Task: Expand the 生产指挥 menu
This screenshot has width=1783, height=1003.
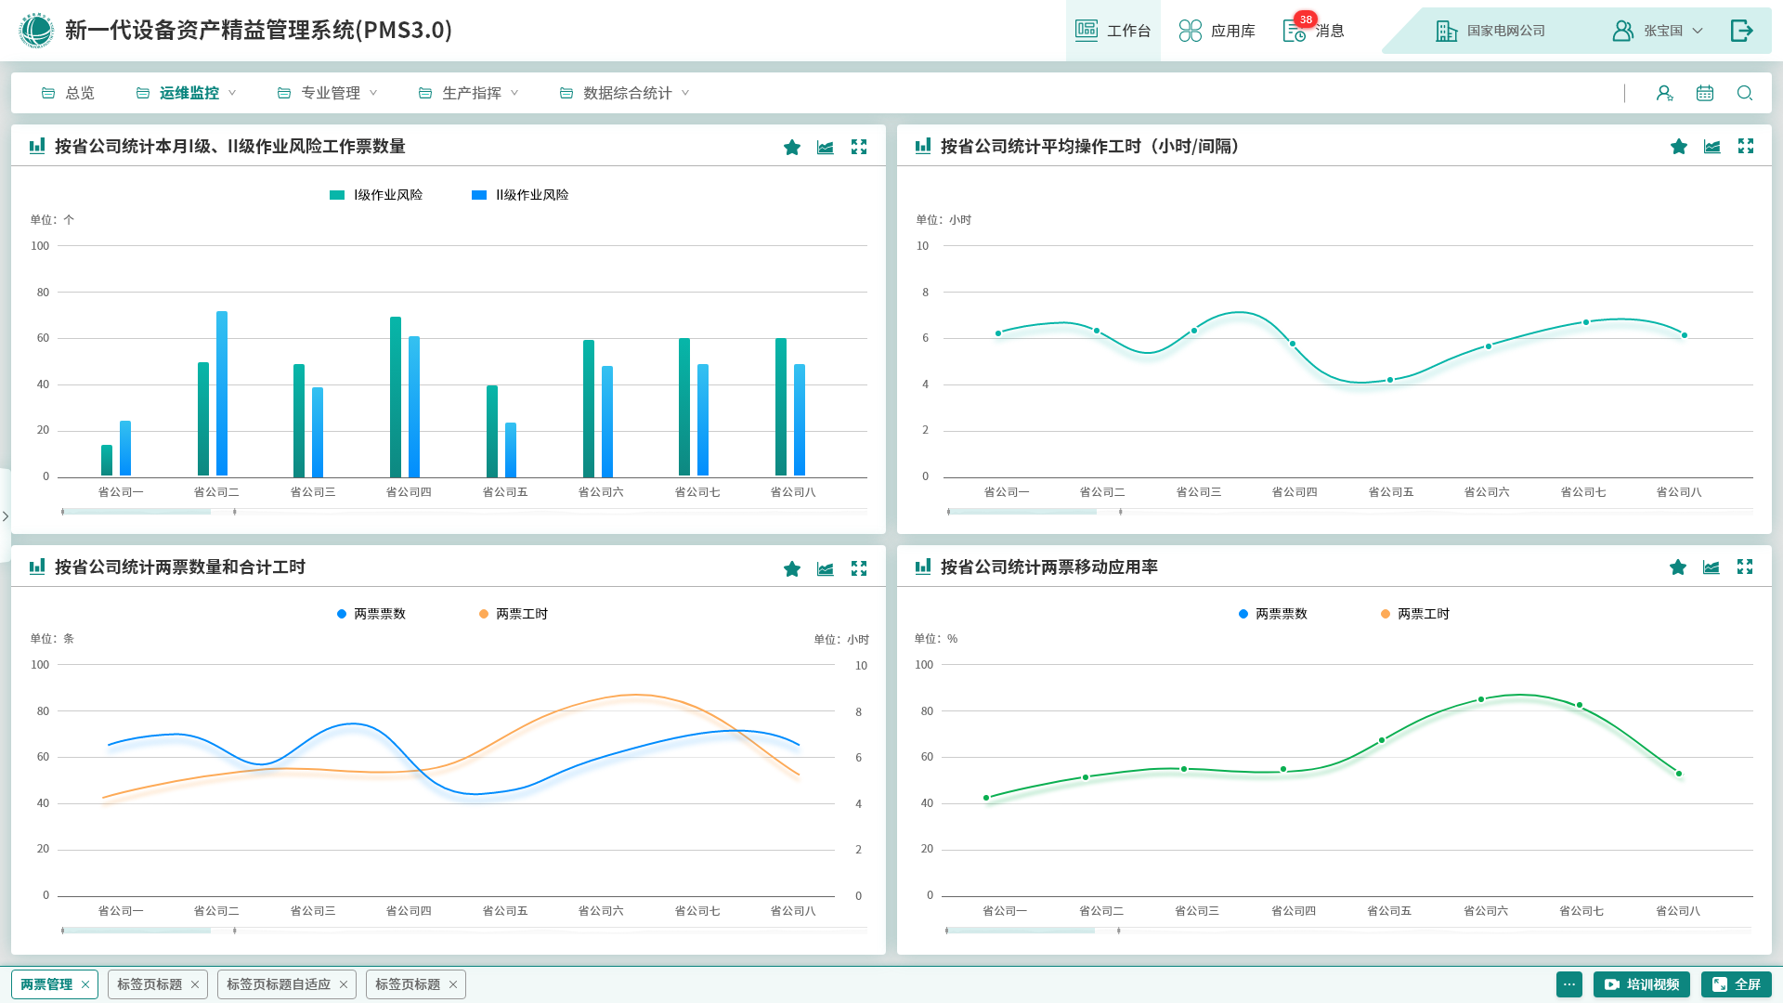Action: point(468,93)
